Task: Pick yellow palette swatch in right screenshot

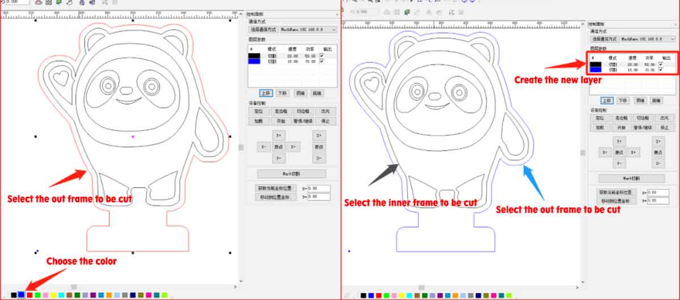Action: pyautogui.click(x=402, y=295)
